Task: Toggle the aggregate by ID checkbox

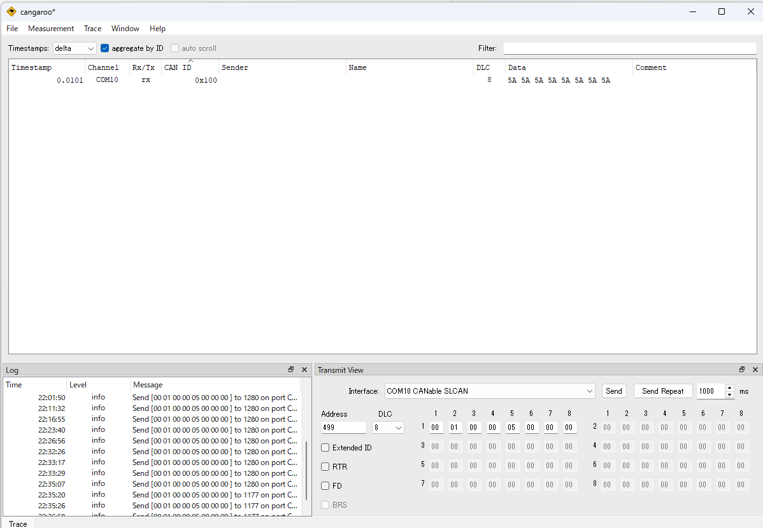Action: point(104,48)
